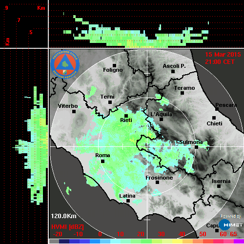Viewport: 244px width, 244px height.
Task: Click the Protezione Civile Abruzzo logo
Action: [65, 64]
